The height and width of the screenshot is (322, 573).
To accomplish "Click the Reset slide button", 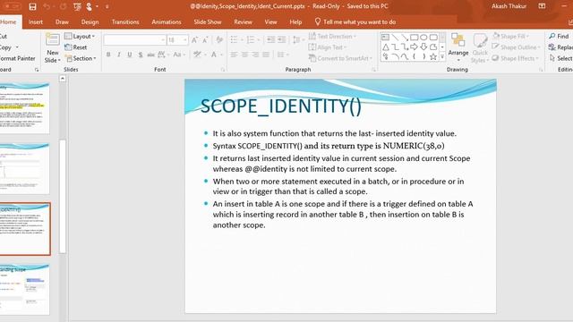I will coord(75,47).
